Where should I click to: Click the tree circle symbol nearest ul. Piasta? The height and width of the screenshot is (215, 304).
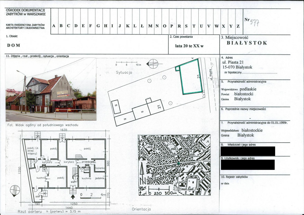pyautogui.click(x=171, y=103)
